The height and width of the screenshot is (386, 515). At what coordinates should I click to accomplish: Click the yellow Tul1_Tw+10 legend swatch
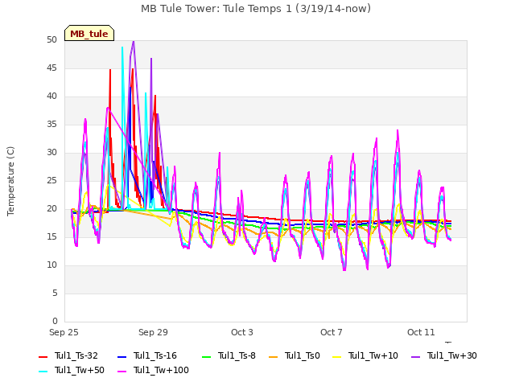pyautogui.click(x=337, y=357)
